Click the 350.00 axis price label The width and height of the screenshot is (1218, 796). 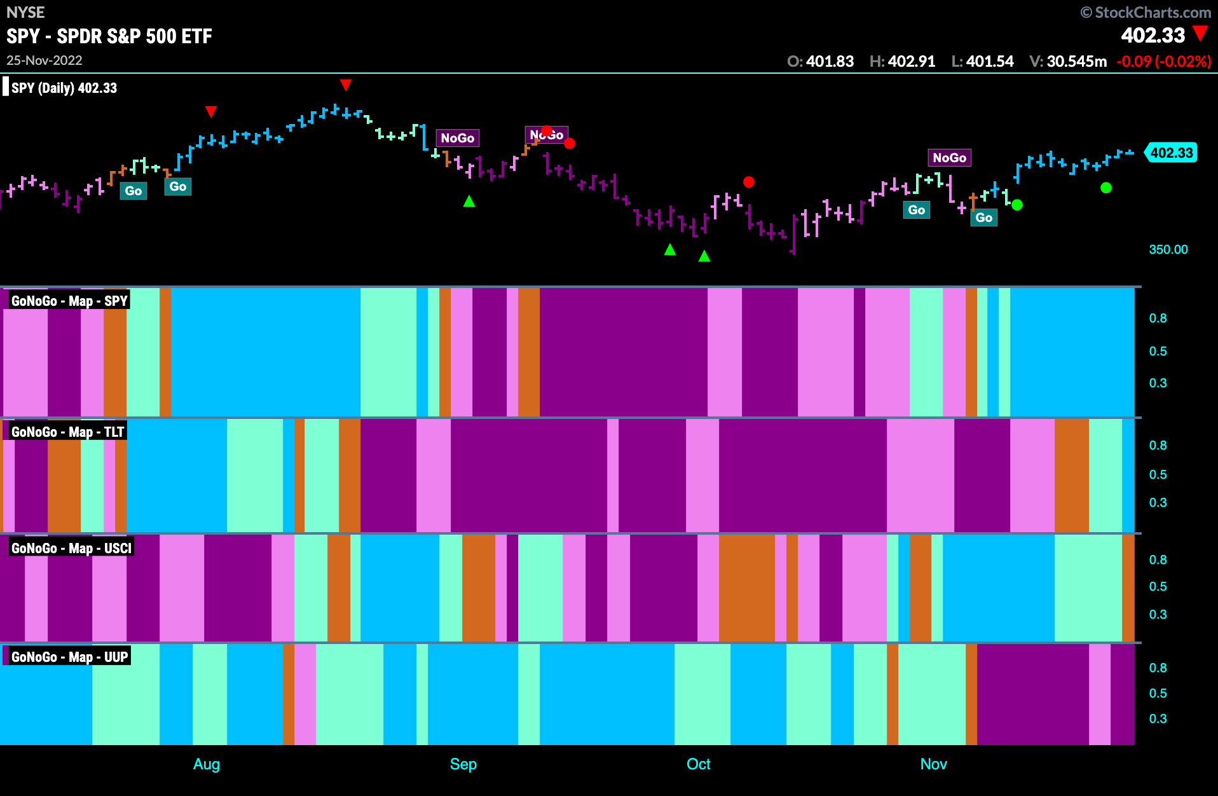tap(1168, 249)
